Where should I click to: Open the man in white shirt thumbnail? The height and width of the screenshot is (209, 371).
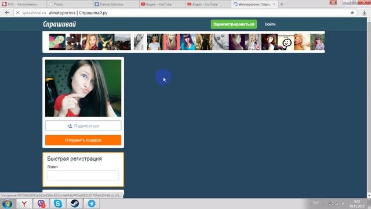tap(155, 42)
